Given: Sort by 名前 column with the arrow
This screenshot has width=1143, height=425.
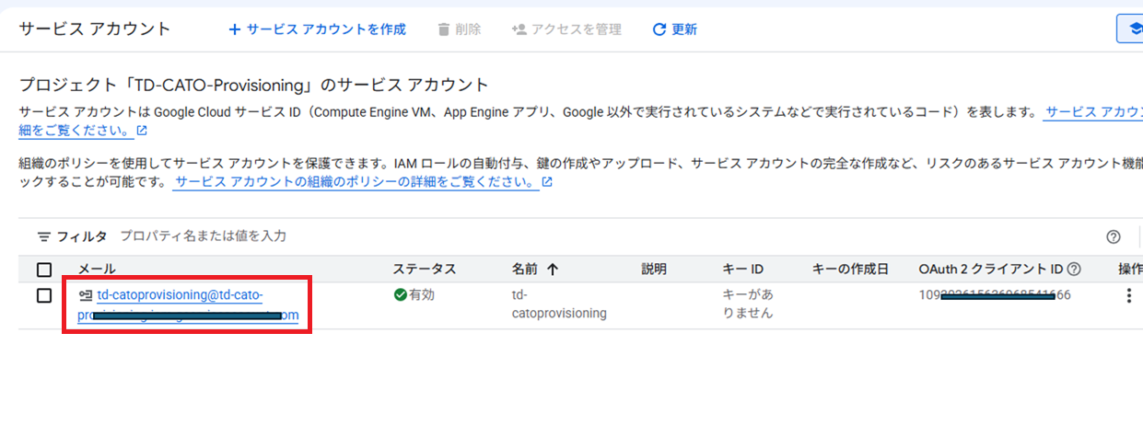Looking at the screenshot, I should click(553, 270).
